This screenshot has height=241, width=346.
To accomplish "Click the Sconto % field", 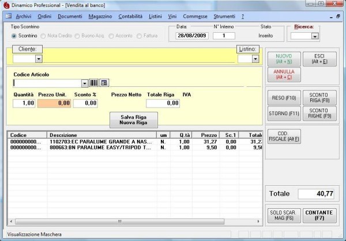I will (85, 103).
